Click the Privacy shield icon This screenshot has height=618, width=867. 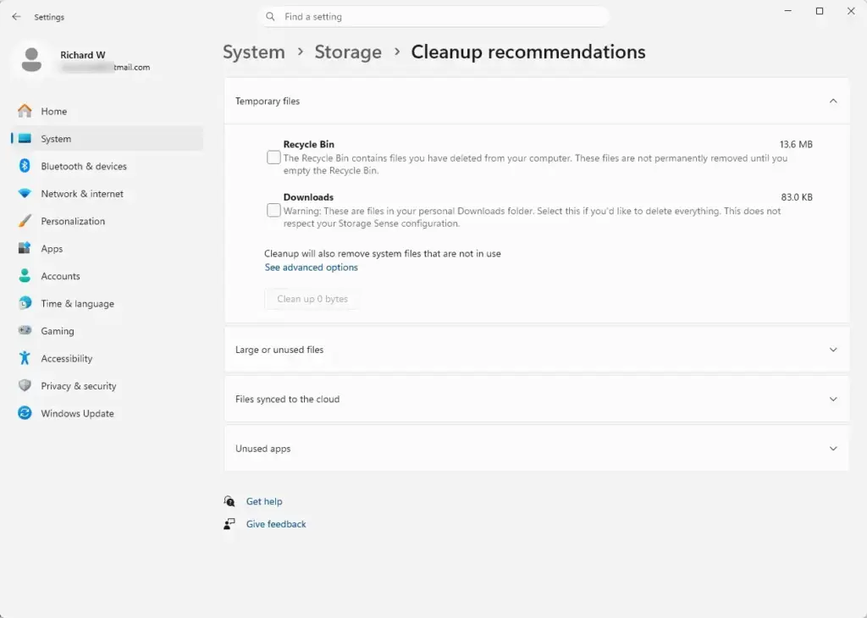click(25, 386)
